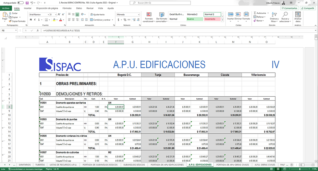
Task: Open Formato condicional menu
Action: (149, 17)
